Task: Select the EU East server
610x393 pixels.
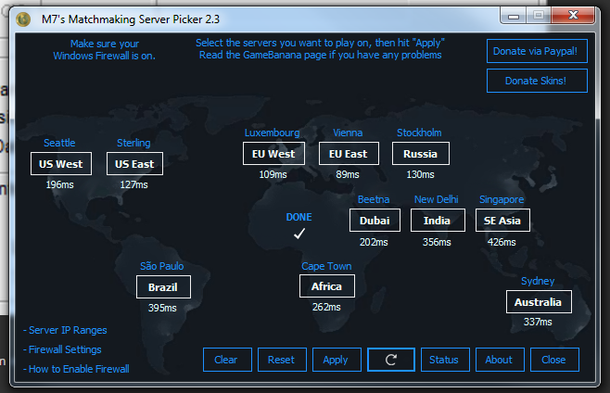Action: (348, 154)
